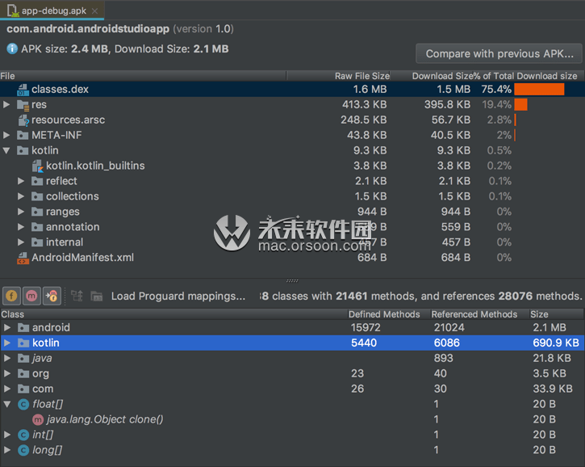Click the int[] class icon
Screen dimensions: 585x467
[x=23, y=435]
